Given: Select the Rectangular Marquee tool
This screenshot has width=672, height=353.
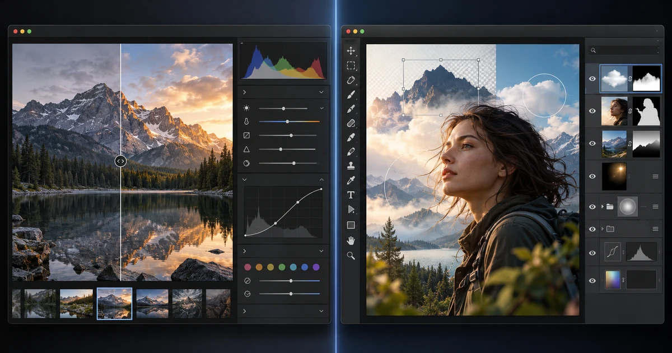Looking at the screenshot, I should click(x=351, y=66).
